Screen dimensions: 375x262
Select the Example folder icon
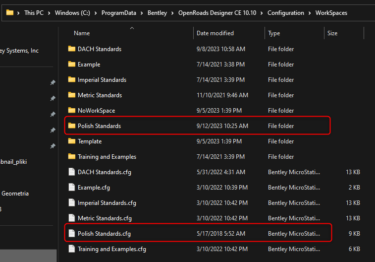(72, 64)
